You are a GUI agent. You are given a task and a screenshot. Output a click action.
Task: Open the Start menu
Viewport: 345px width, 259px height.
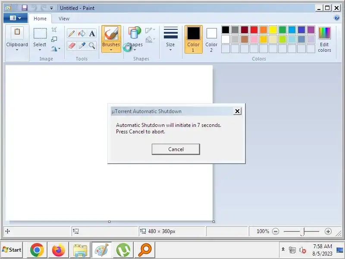[12, 250]
